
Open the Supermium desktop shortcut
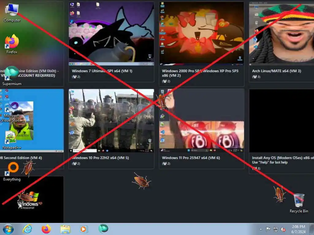[x=12, y=76]
